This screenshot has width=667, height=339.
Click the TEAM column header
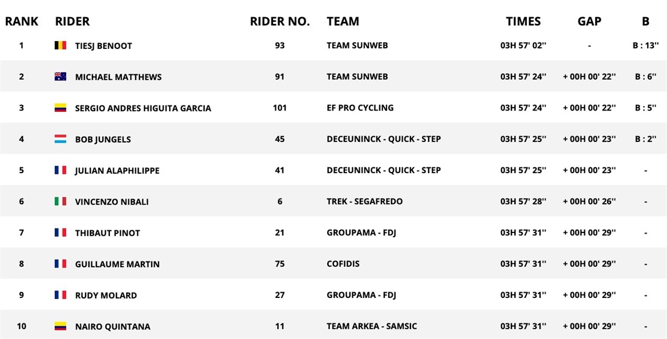(343, 22)
